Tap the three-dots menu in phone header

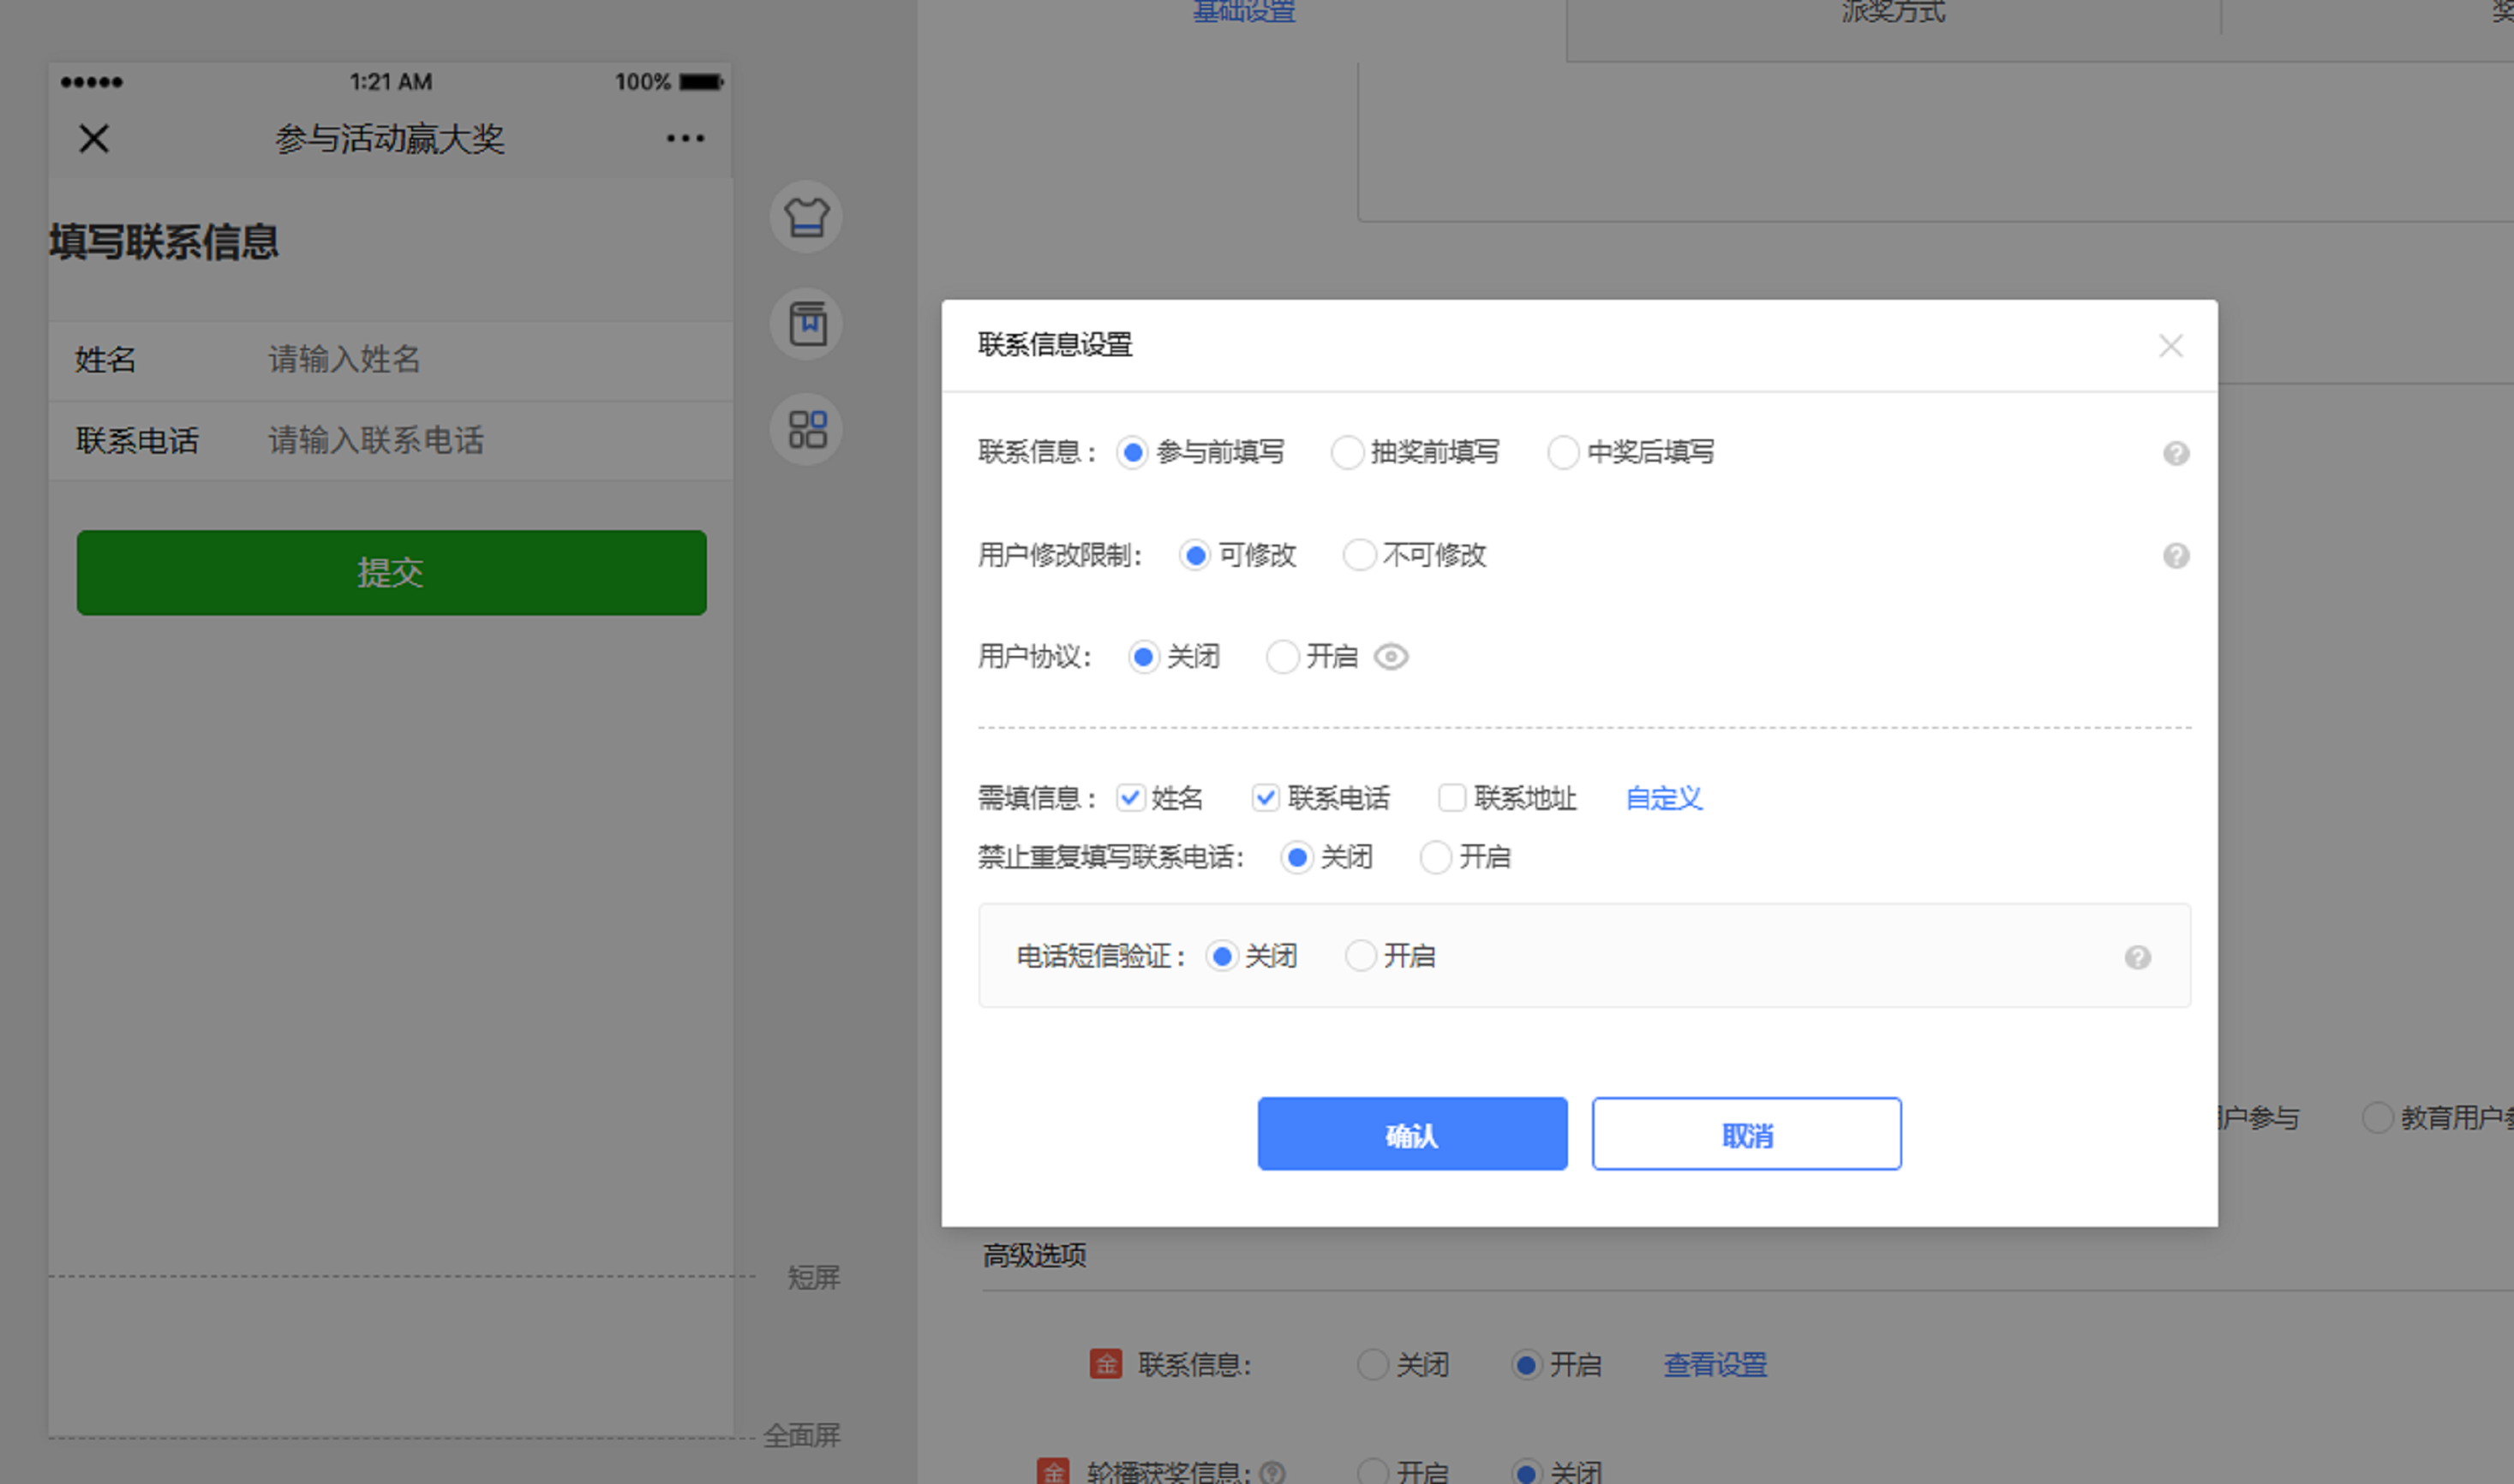click(685, 139)
